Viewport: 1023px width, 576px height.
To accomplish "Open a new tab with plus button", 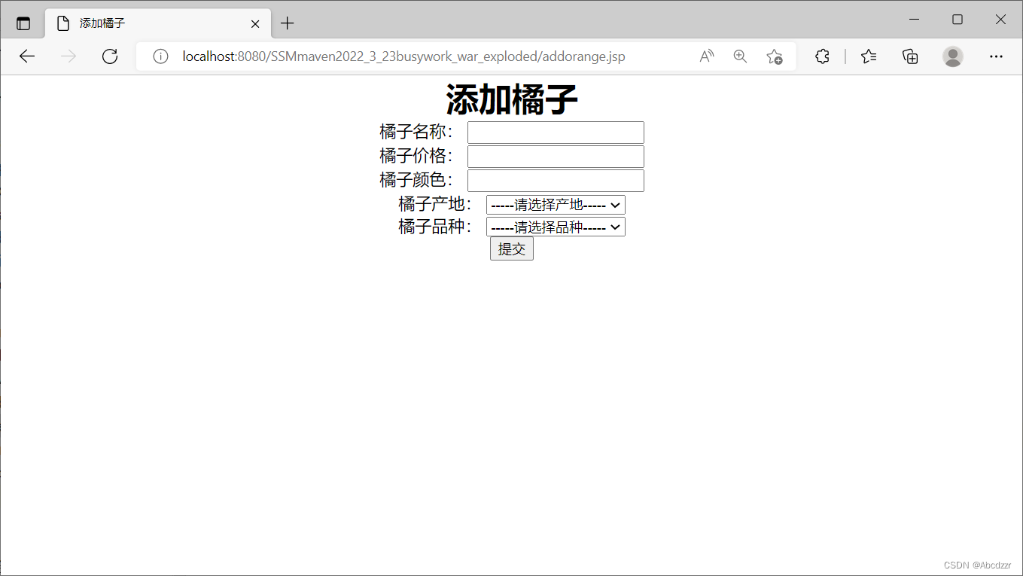I will pyautogui.click(x=287, y=23).
